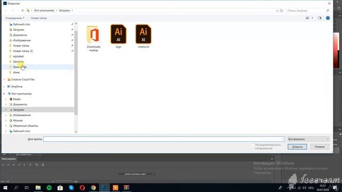Viewport: 342px width, 192px height.
Task: Open Opera browser from taskbar
Action: pyautogui.click(x=82, y=188)
